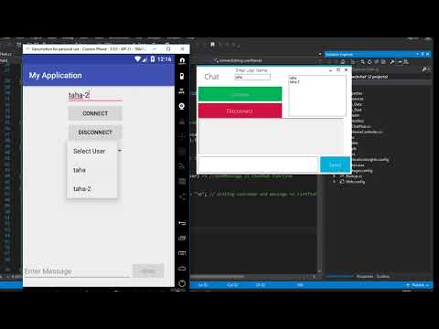This screenshot has width=439, height=329.
Task: Click the refresh icon in Solution Explorer toolbar
Action: point(369,62)
